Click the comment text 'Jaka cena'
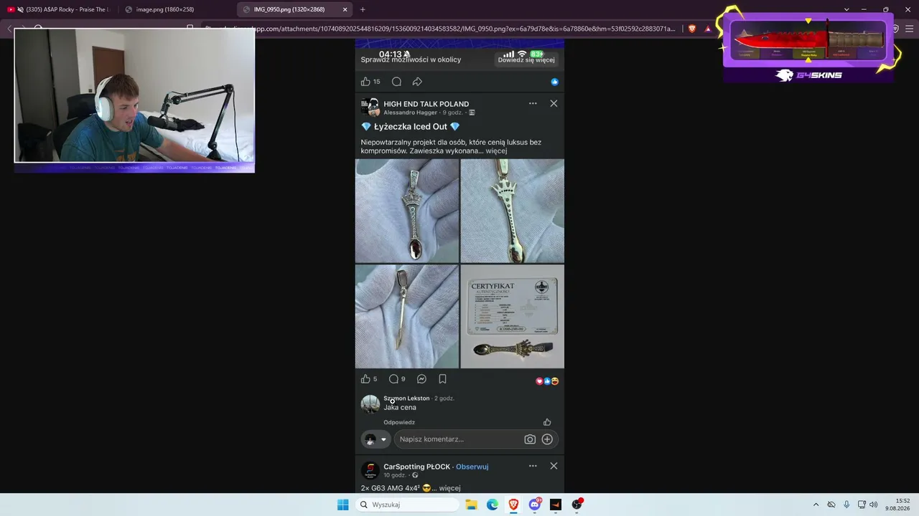The height and width of the screenshot is (516, 919). point(400,408)
